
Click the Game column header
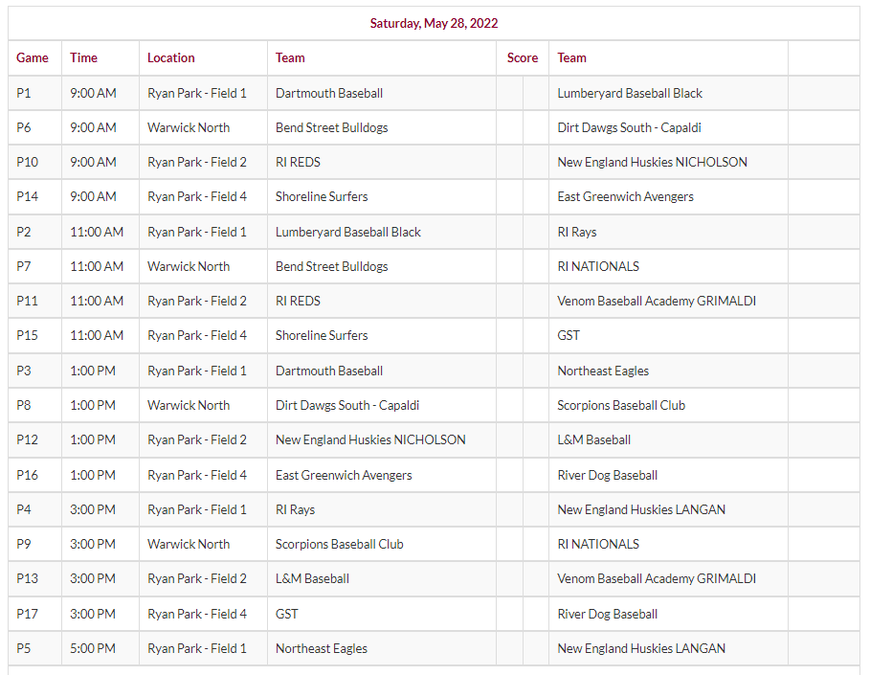tap(33, 57)
